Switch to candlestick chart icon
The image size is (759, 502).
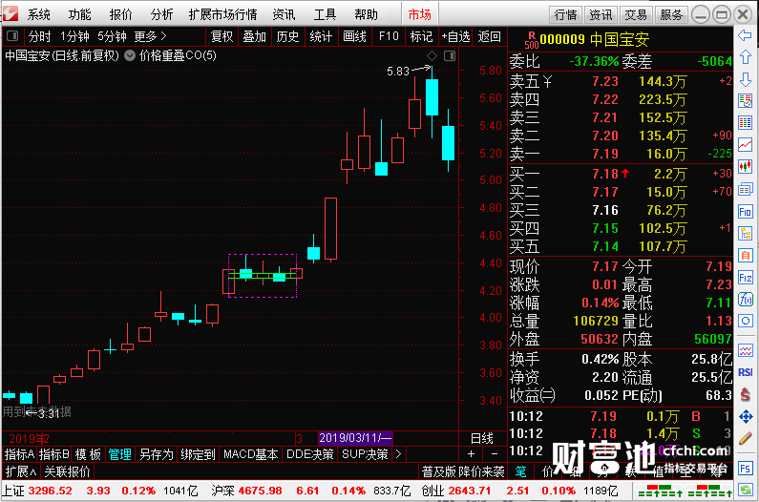click(745, 166)
